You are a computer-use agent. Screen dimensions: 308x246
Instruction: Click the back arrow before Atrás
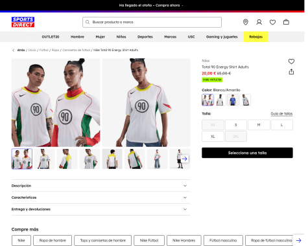(x=13, y=50)
